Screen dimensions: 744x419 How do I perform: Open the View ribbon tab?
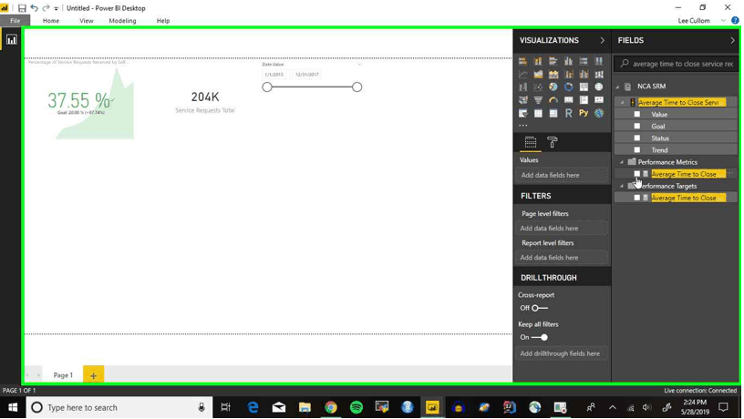coord(87,21)
